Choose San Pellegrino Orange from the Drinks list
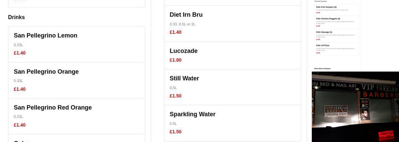Image resolution: width=399 pixels, height=142 pixels. [x=46, y=72]
